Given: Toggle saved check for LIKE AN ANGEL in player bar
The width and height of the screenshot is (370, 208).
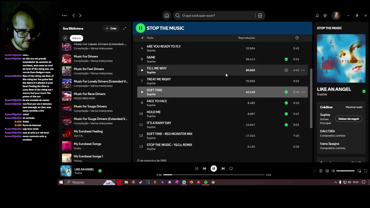Looking at the screenshot, I should tap(100, 171).
